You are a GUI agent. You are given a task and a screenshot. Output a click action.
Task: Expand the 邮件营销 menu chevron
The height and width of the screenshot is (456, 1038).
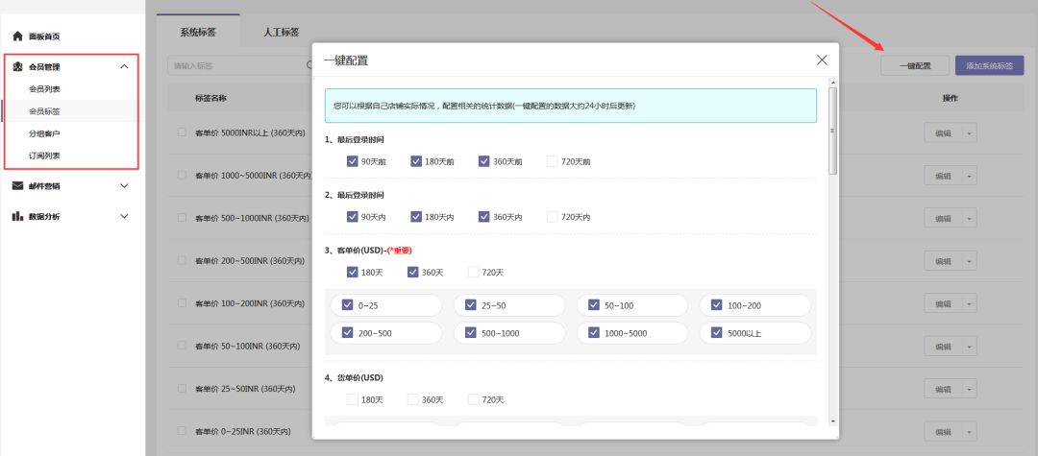124,185
